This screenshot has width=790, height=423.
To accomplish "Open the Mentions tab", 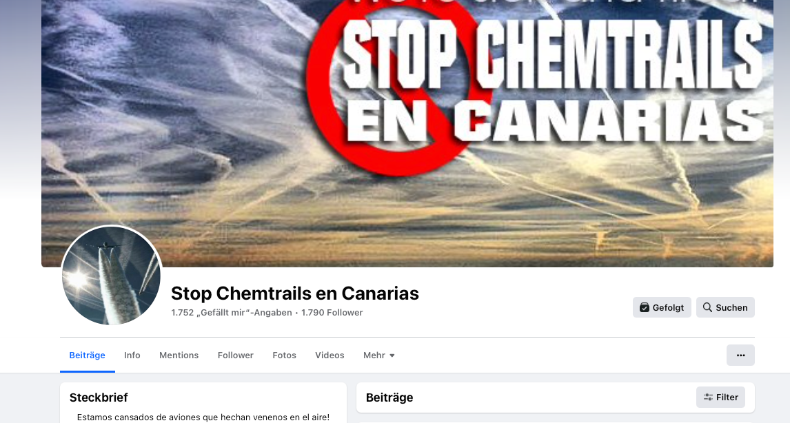I will (x=179, y=355).
